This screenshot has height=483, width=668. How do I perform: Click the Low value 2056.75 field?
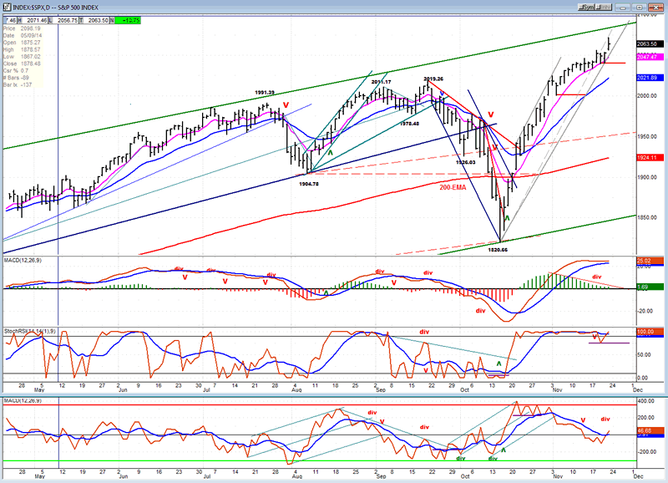pos(67,20)
